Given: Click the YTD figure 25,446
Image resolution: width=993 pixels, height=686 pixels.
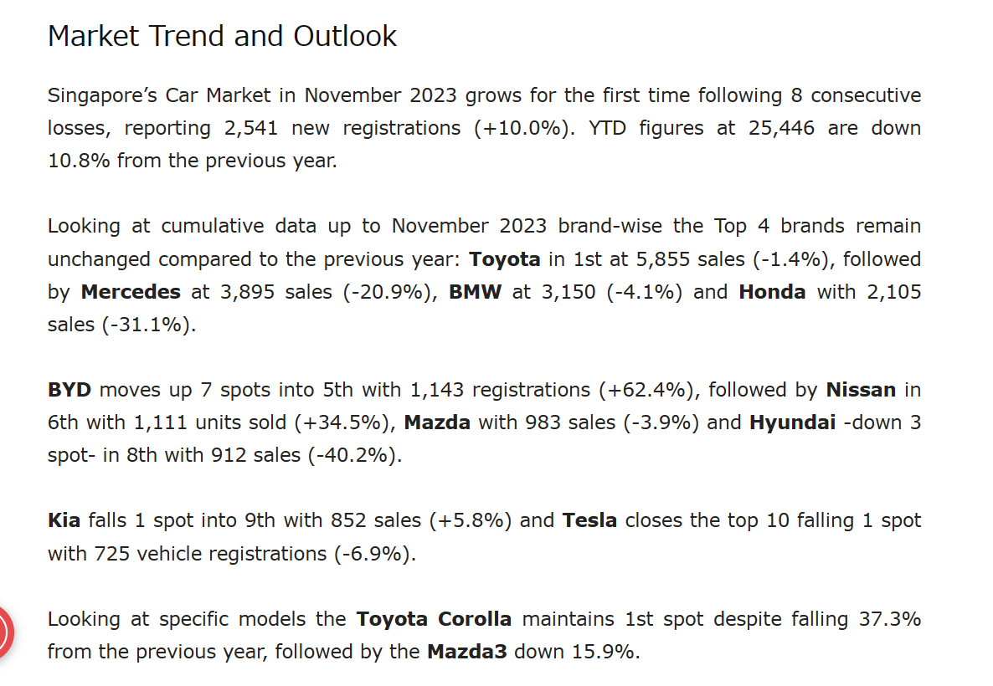Looking at the screenshot, I should pos(781,128).
